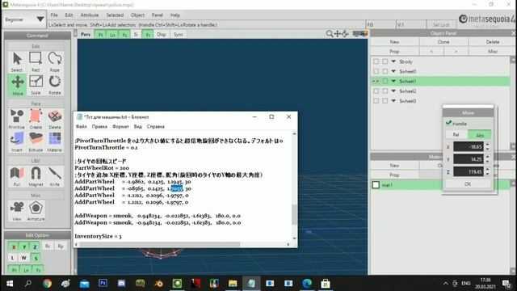The height and width of the screenshot is (291, 517).
Task: Open Microsoft Edge from the taskbar
Action: tap(307, 284)
